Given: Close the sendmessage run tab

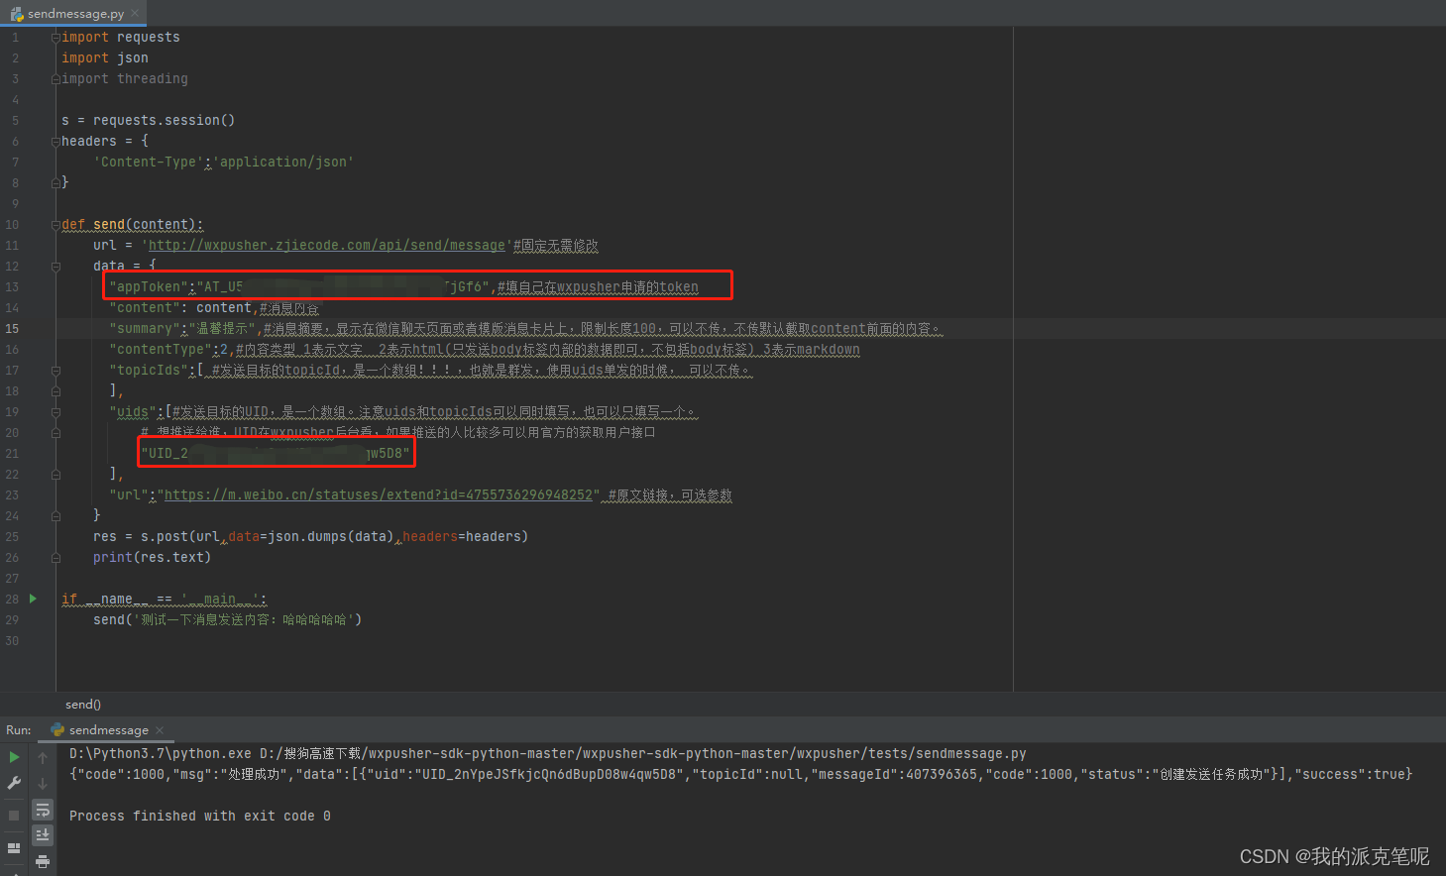Looking at the screenshot, I should click(x=160, y=730).
